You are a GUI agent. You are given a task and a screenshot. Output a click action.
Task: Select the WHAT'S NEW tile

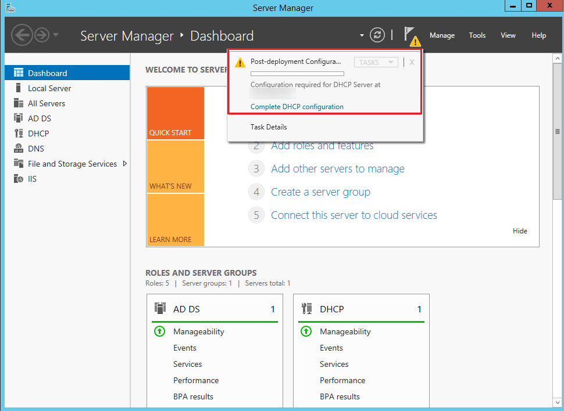[x=176, y=167]
